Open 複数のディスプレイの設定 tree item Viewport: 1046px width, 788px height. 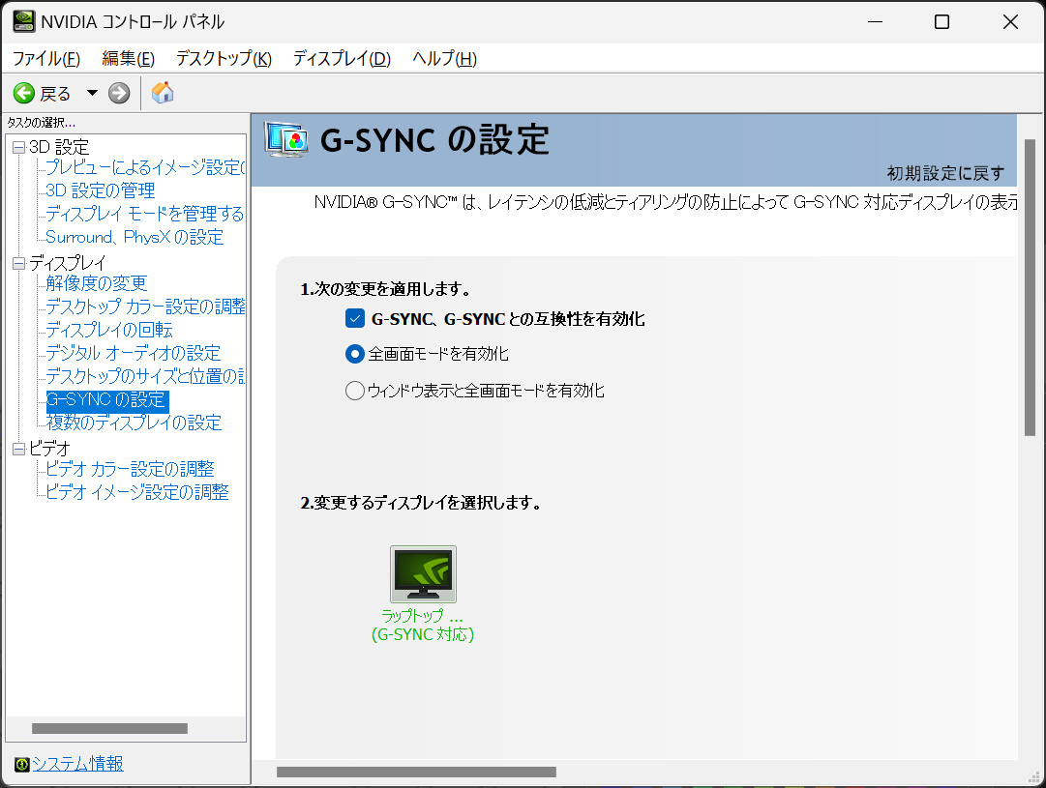[x=134, y=423]
